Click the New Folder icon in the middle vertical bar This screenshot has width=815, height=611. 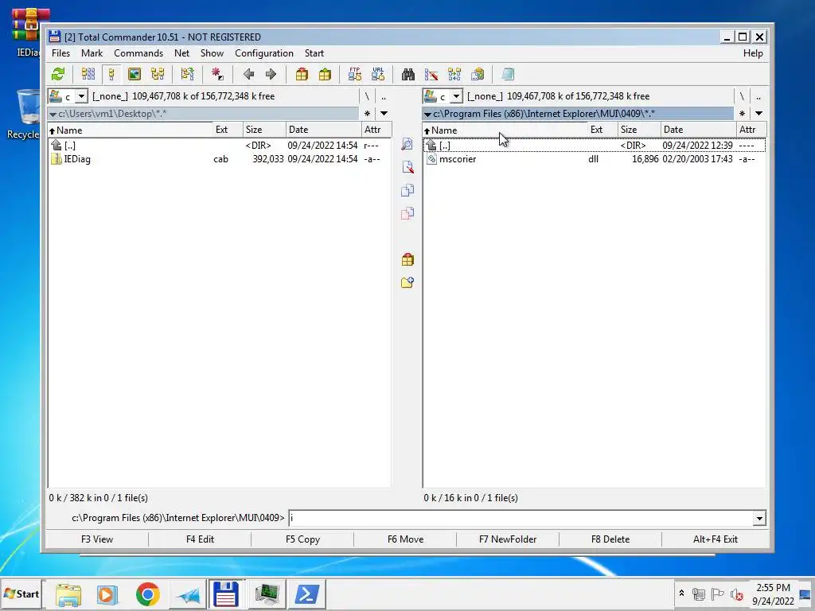407,282
